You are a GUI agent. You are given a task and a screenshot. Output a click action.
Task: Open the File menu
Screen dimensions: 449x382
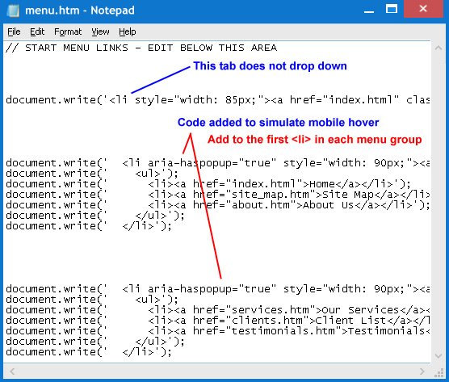pos(14,31)
